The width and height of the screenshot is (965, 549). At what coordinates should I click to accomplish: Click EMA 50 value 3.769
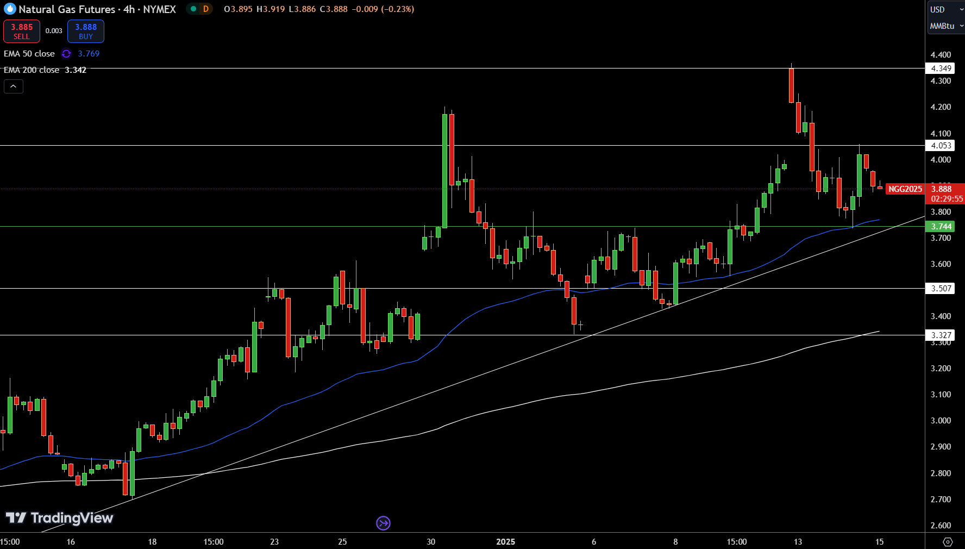(89, 54)
